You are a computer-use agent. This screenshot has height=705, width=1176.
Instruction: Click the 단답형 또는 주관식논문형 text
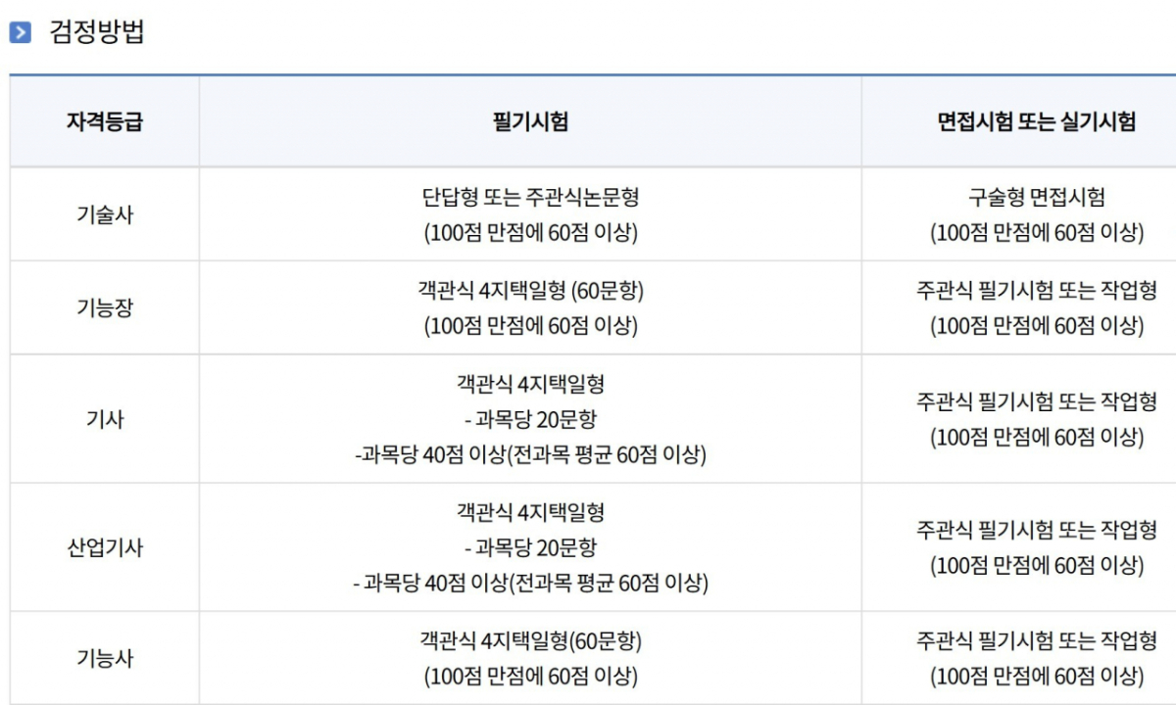(530, 198)
